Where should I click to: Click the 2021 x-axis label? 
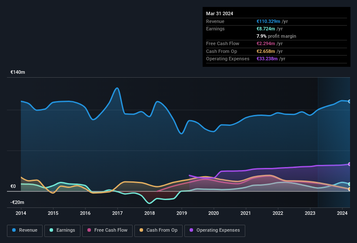[x=246, y=213]
